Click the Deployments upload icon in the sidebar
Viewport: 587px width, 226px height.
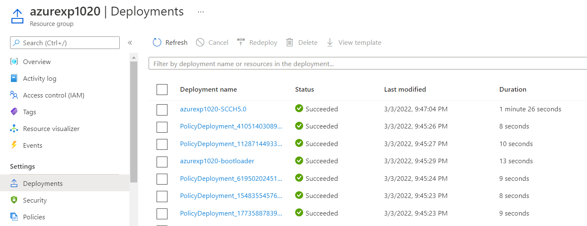tap(14, 183)
